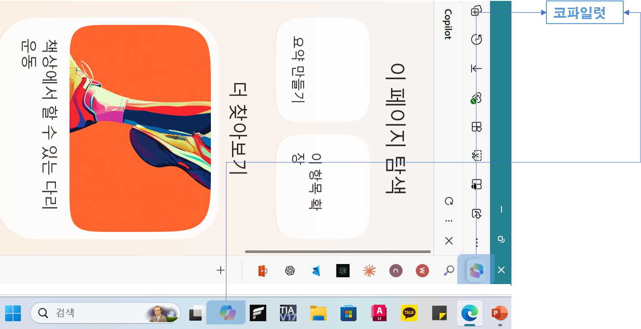Open File Explorer from the taskbar
Screen dimensions: 641x329
coord(318,313)
